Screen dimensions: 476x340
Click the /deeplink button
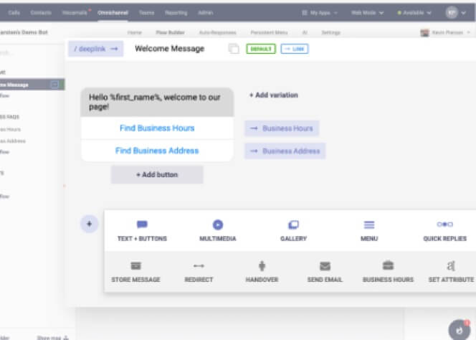click(96, 49)
